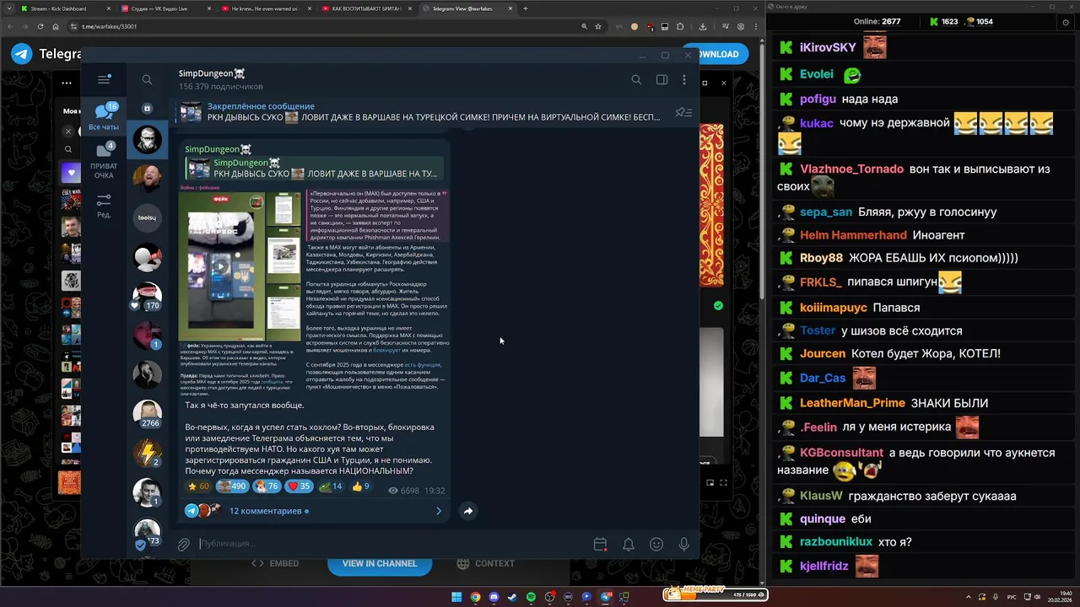Click username 'KGBconsultant' in stream chat
The width and height of the screenshot is (1080, 607).
841,453
